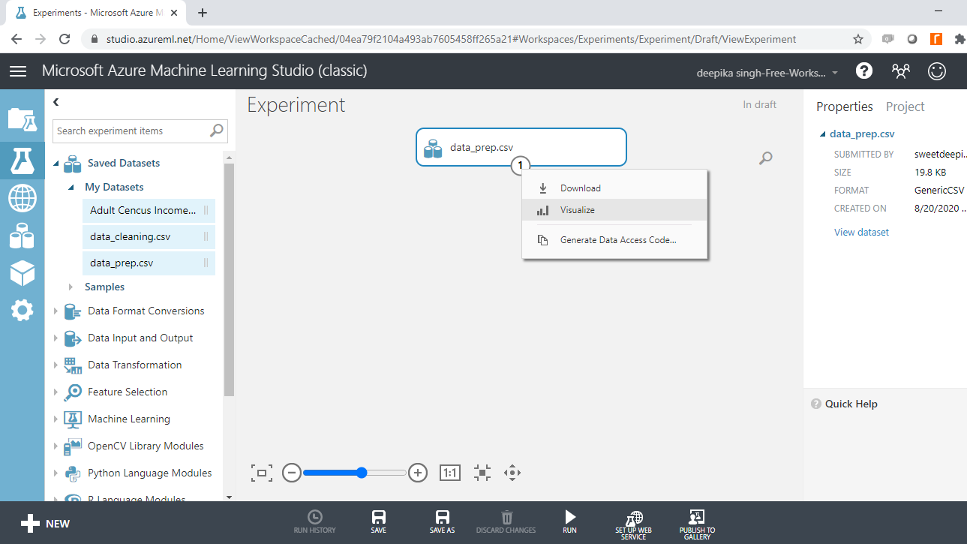This screenshot has height=544, width=967.
Task: Open the Trained Models cube icon
Action: pos(22,273)
